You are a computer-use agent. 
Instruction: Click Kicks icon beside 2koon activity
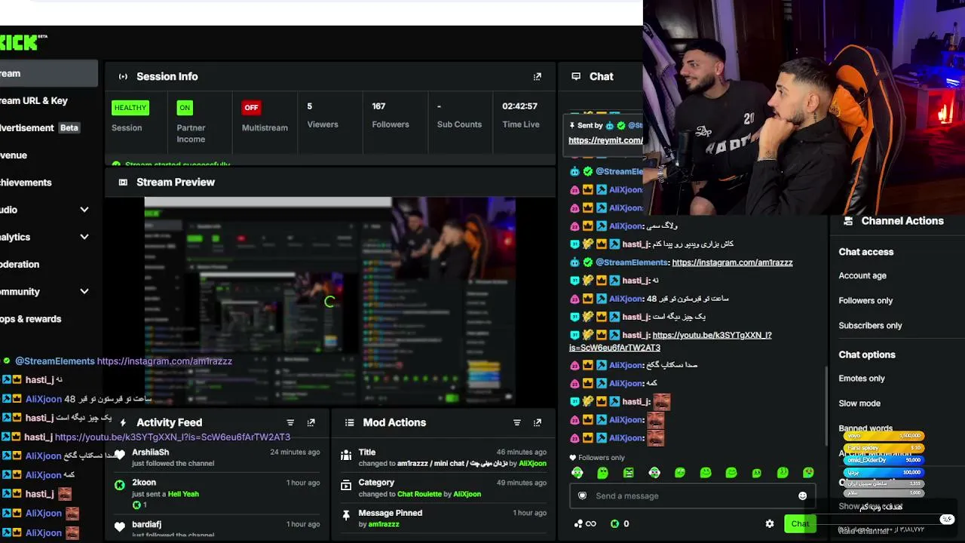[119, 485]
